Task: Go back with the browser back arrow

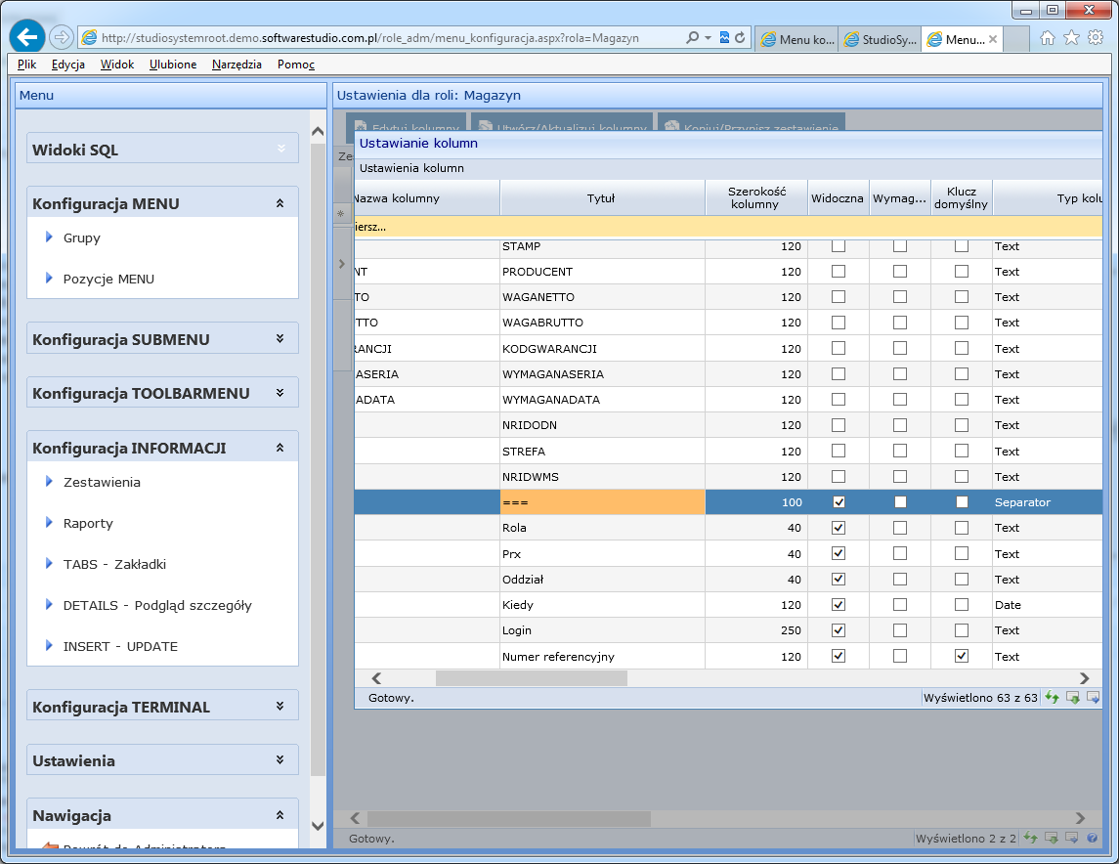Action: 27,36
